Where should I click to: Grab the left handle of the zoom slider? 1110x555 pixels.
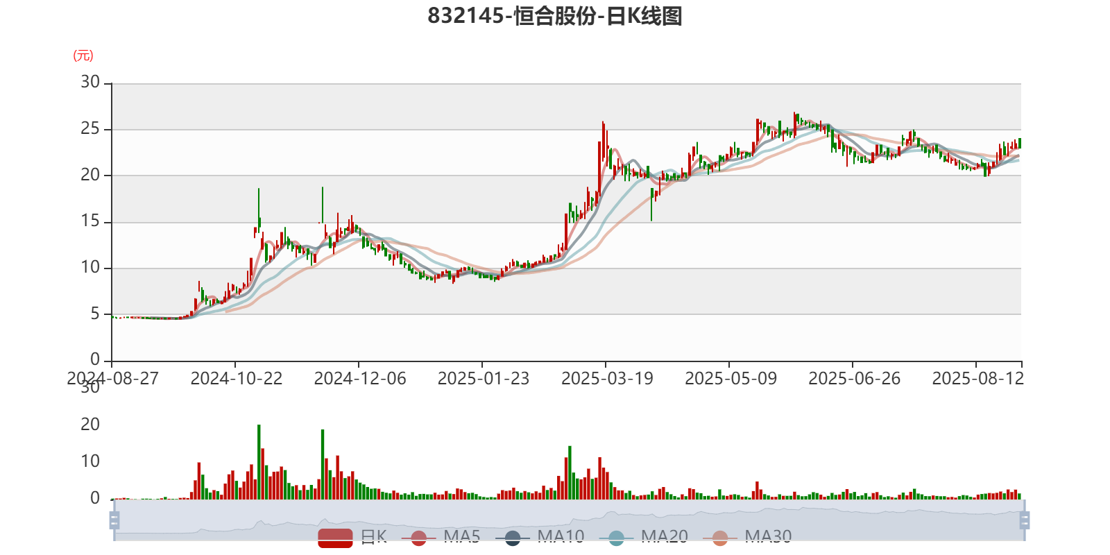tap(114, 520)
